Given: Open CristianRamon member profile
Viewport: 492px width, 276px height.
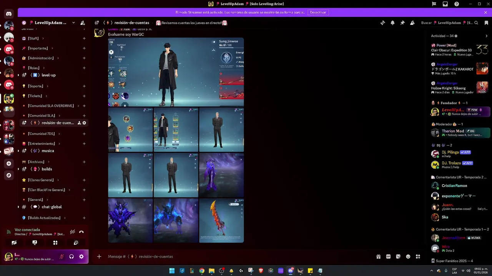Looking at the screenshot, I should (460, 186).
